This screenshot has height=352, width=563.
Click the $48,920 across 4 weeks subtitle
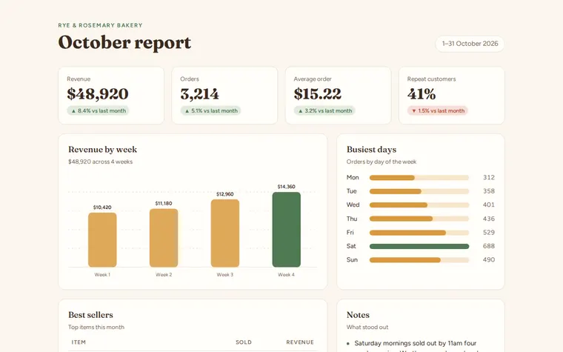point(100,162)
